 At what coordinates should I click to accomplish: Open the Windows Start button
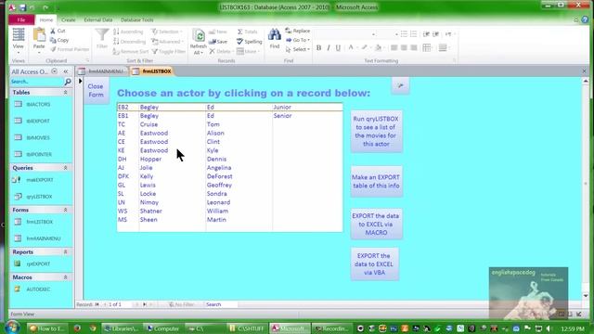(12, 328)
